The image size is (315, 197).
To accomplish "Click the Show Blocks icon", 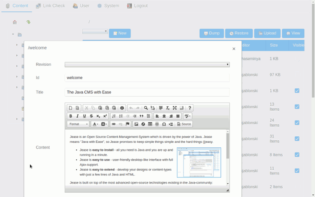I will tap(182, 108).
